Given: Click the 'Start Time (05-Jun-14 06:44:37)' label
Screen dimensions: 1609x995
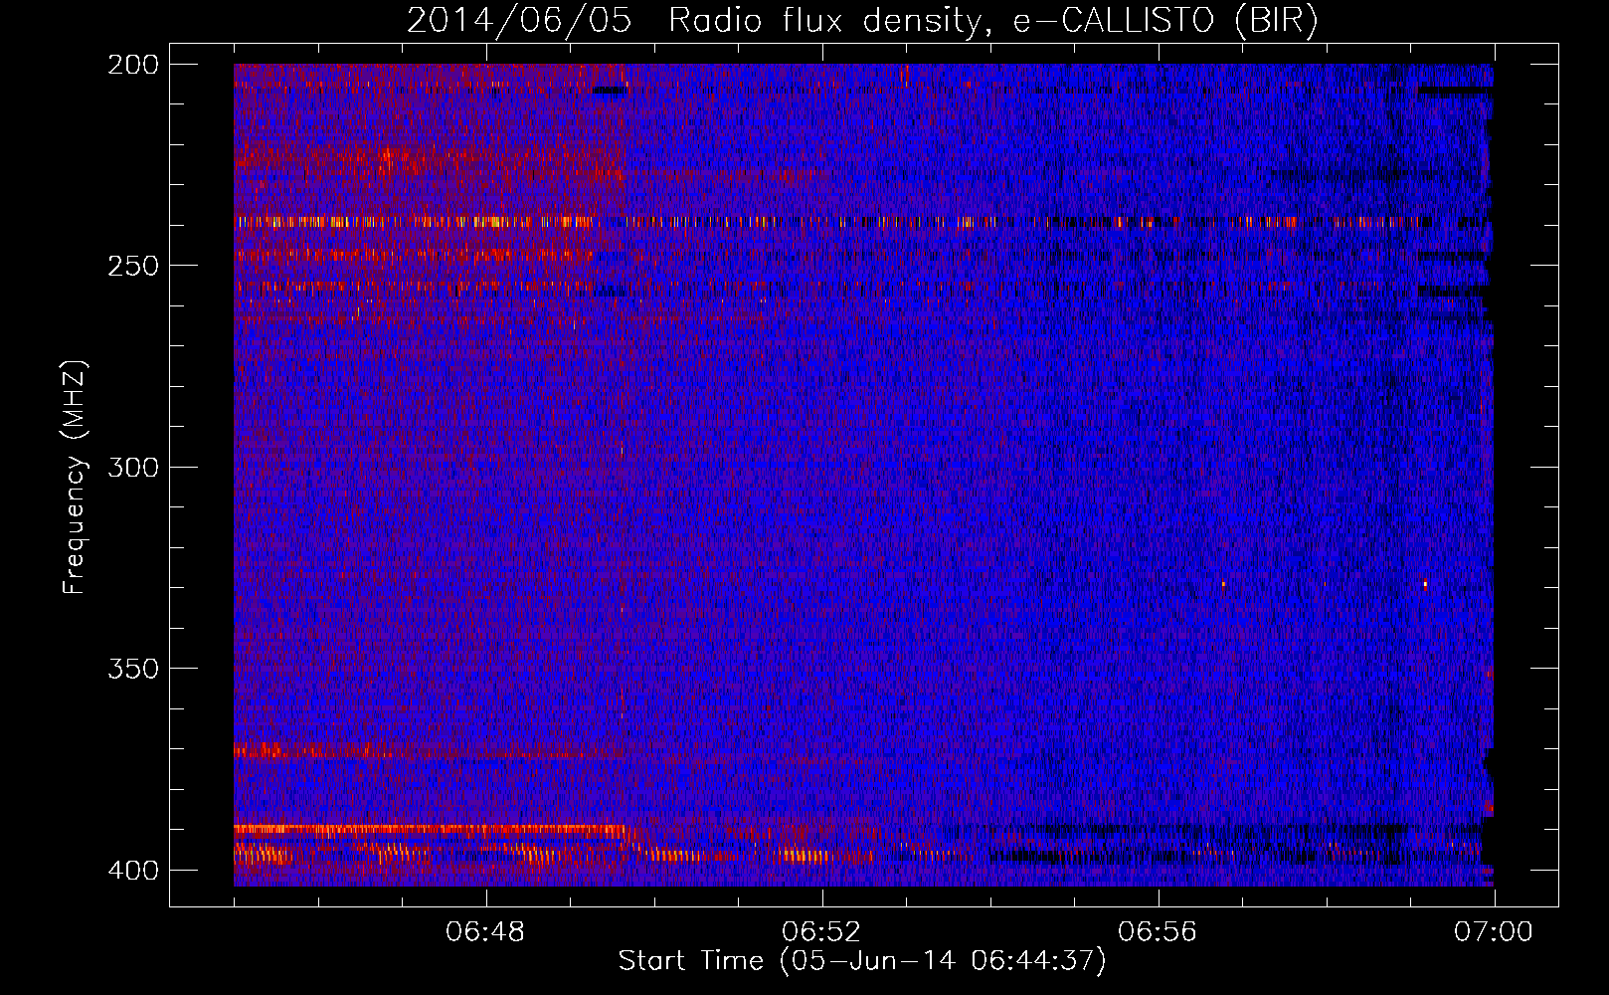Looking at the screenshot, I should tap(862, 961).
